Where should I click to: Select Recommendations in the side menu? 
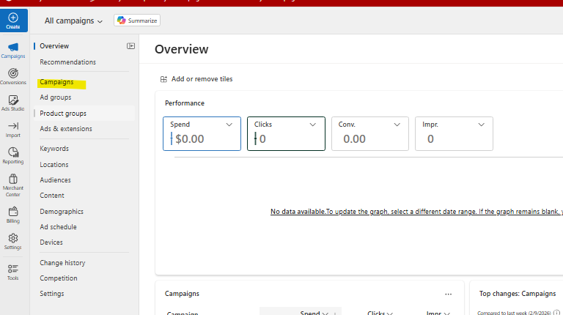68,62
